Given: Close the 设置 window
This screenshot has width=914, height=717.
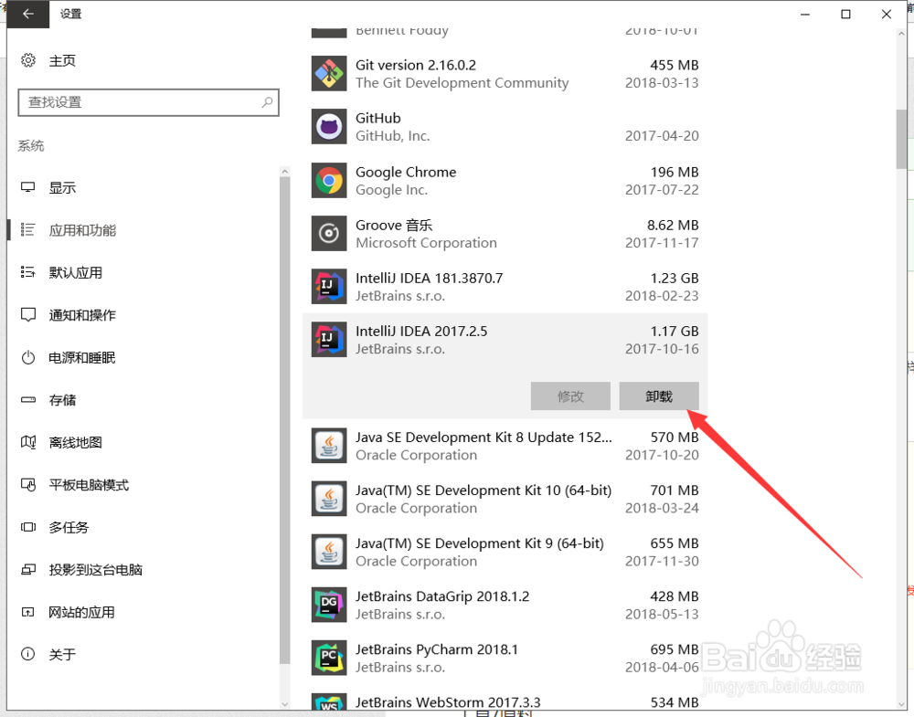Looking at the screenshot, I should click(887, 14).
